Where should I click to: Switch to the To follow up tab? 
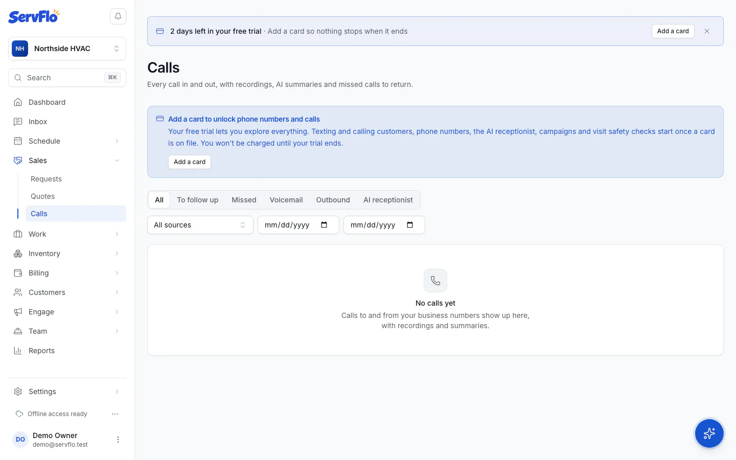(198, 200)
